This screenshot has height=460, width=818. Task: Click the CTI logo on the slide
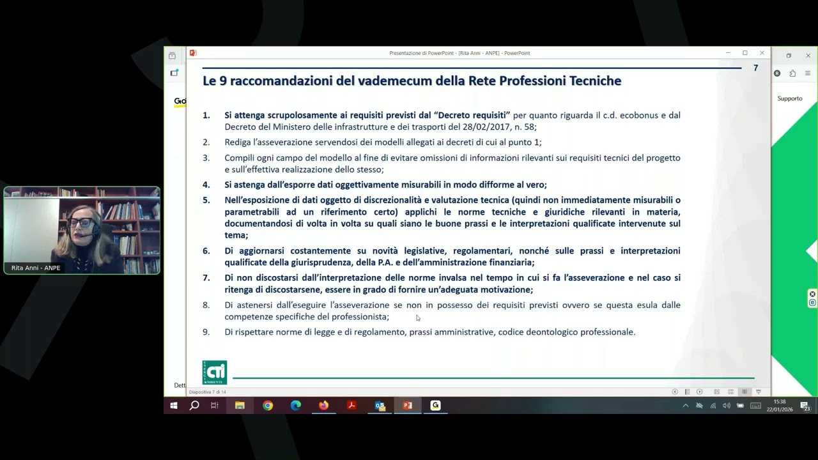tap(215, 372)
